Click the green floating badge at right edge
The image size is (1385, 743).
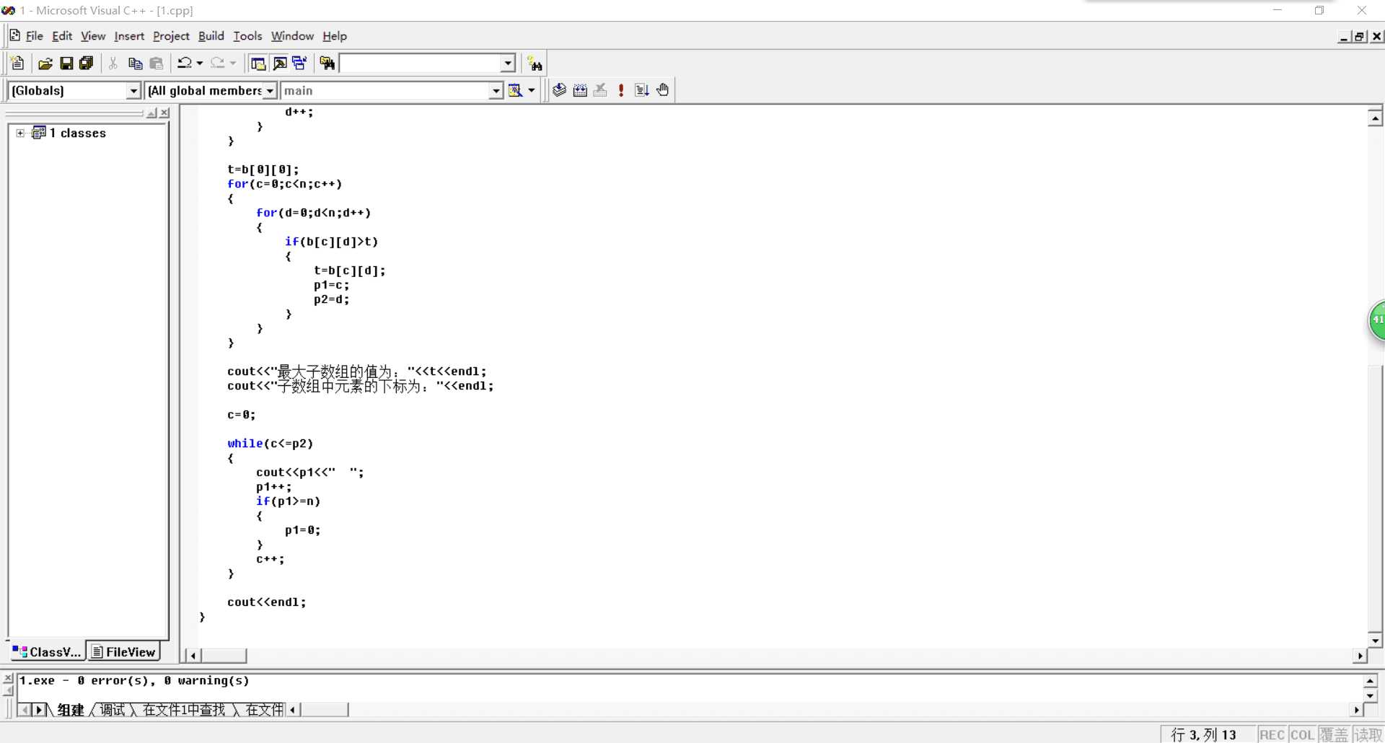tap(1377, 320)
